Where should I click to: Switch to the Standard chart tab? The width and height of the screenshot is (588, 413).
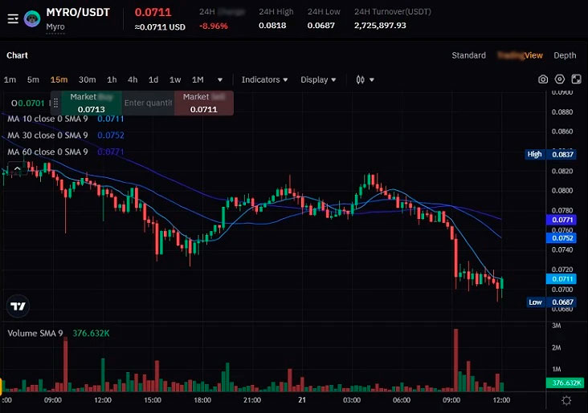click(x=468, y=55)
